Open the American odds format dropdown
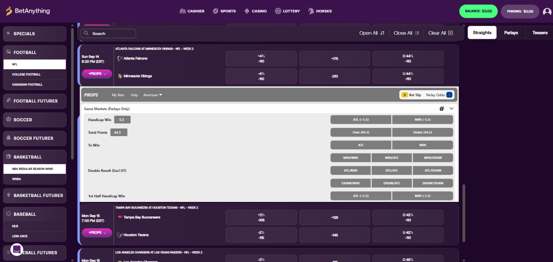553x262 pixels. pyautogui.click(x=153, y=95)
